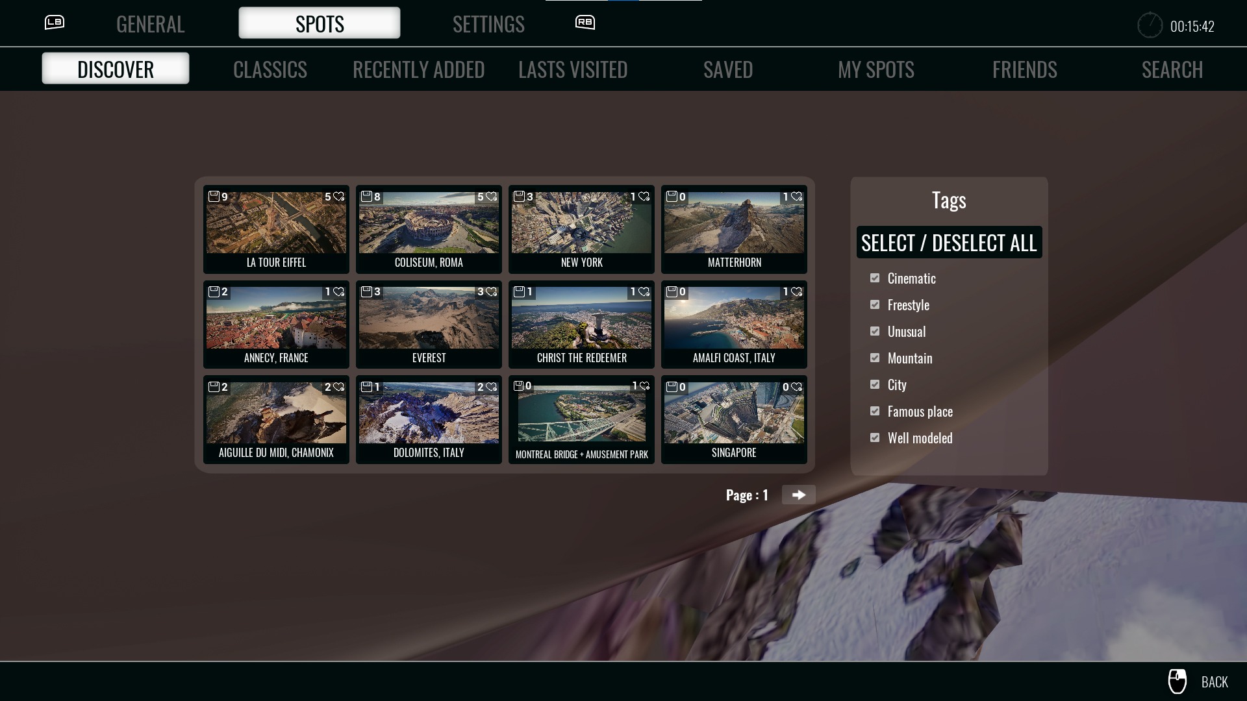This screenshot has width=1247, height=701.
Task: Click the heart icon on Montreal Bridge card
Action: click(644, 386)
